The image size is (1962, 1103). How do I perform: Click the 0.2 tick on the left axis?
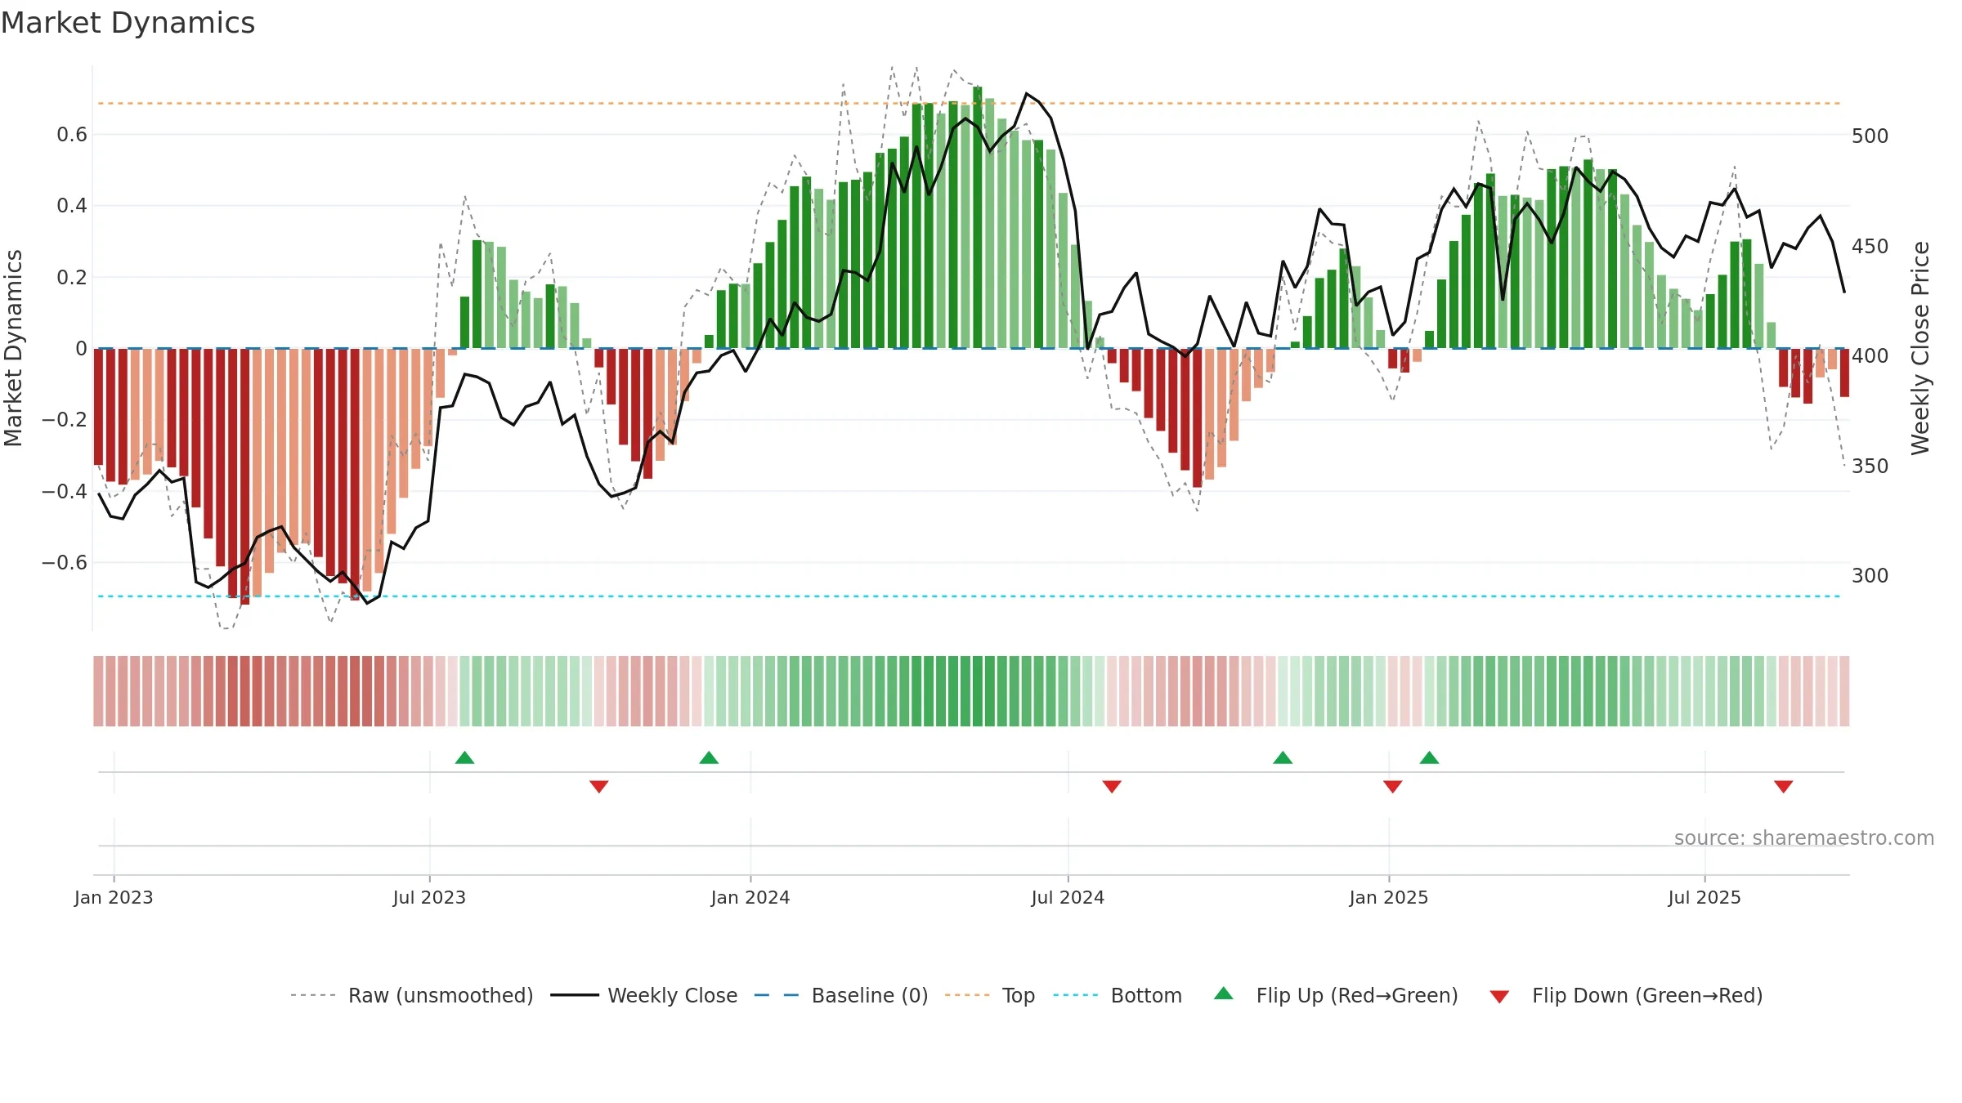pyautogui.click(x=72, y=277)
